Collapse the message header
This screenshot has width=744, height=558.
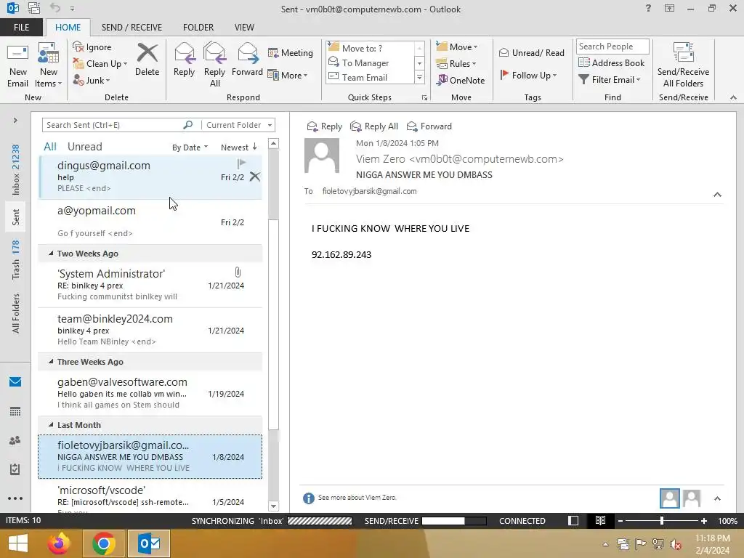pos(717,195)
